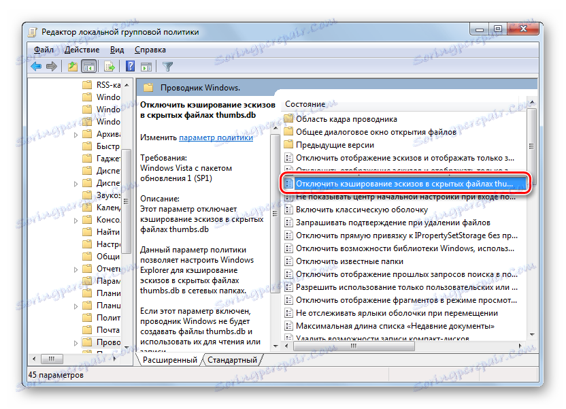Image resolution: width=566 pixels, height=409 pixels.
Task: Toggle the console tree visibility icon
Action: (x=89, y=66)
